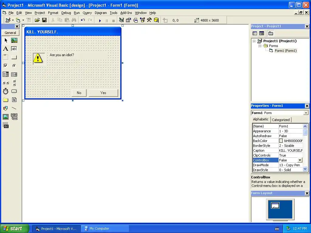Select the Label control tool
The image size is (311, 233).
coord(5,49)
